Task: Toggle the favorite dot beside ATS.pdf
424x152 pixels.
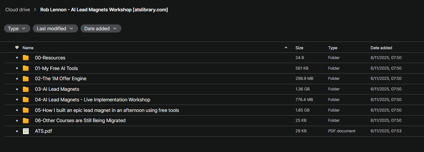Action: [x=17, y=131]
